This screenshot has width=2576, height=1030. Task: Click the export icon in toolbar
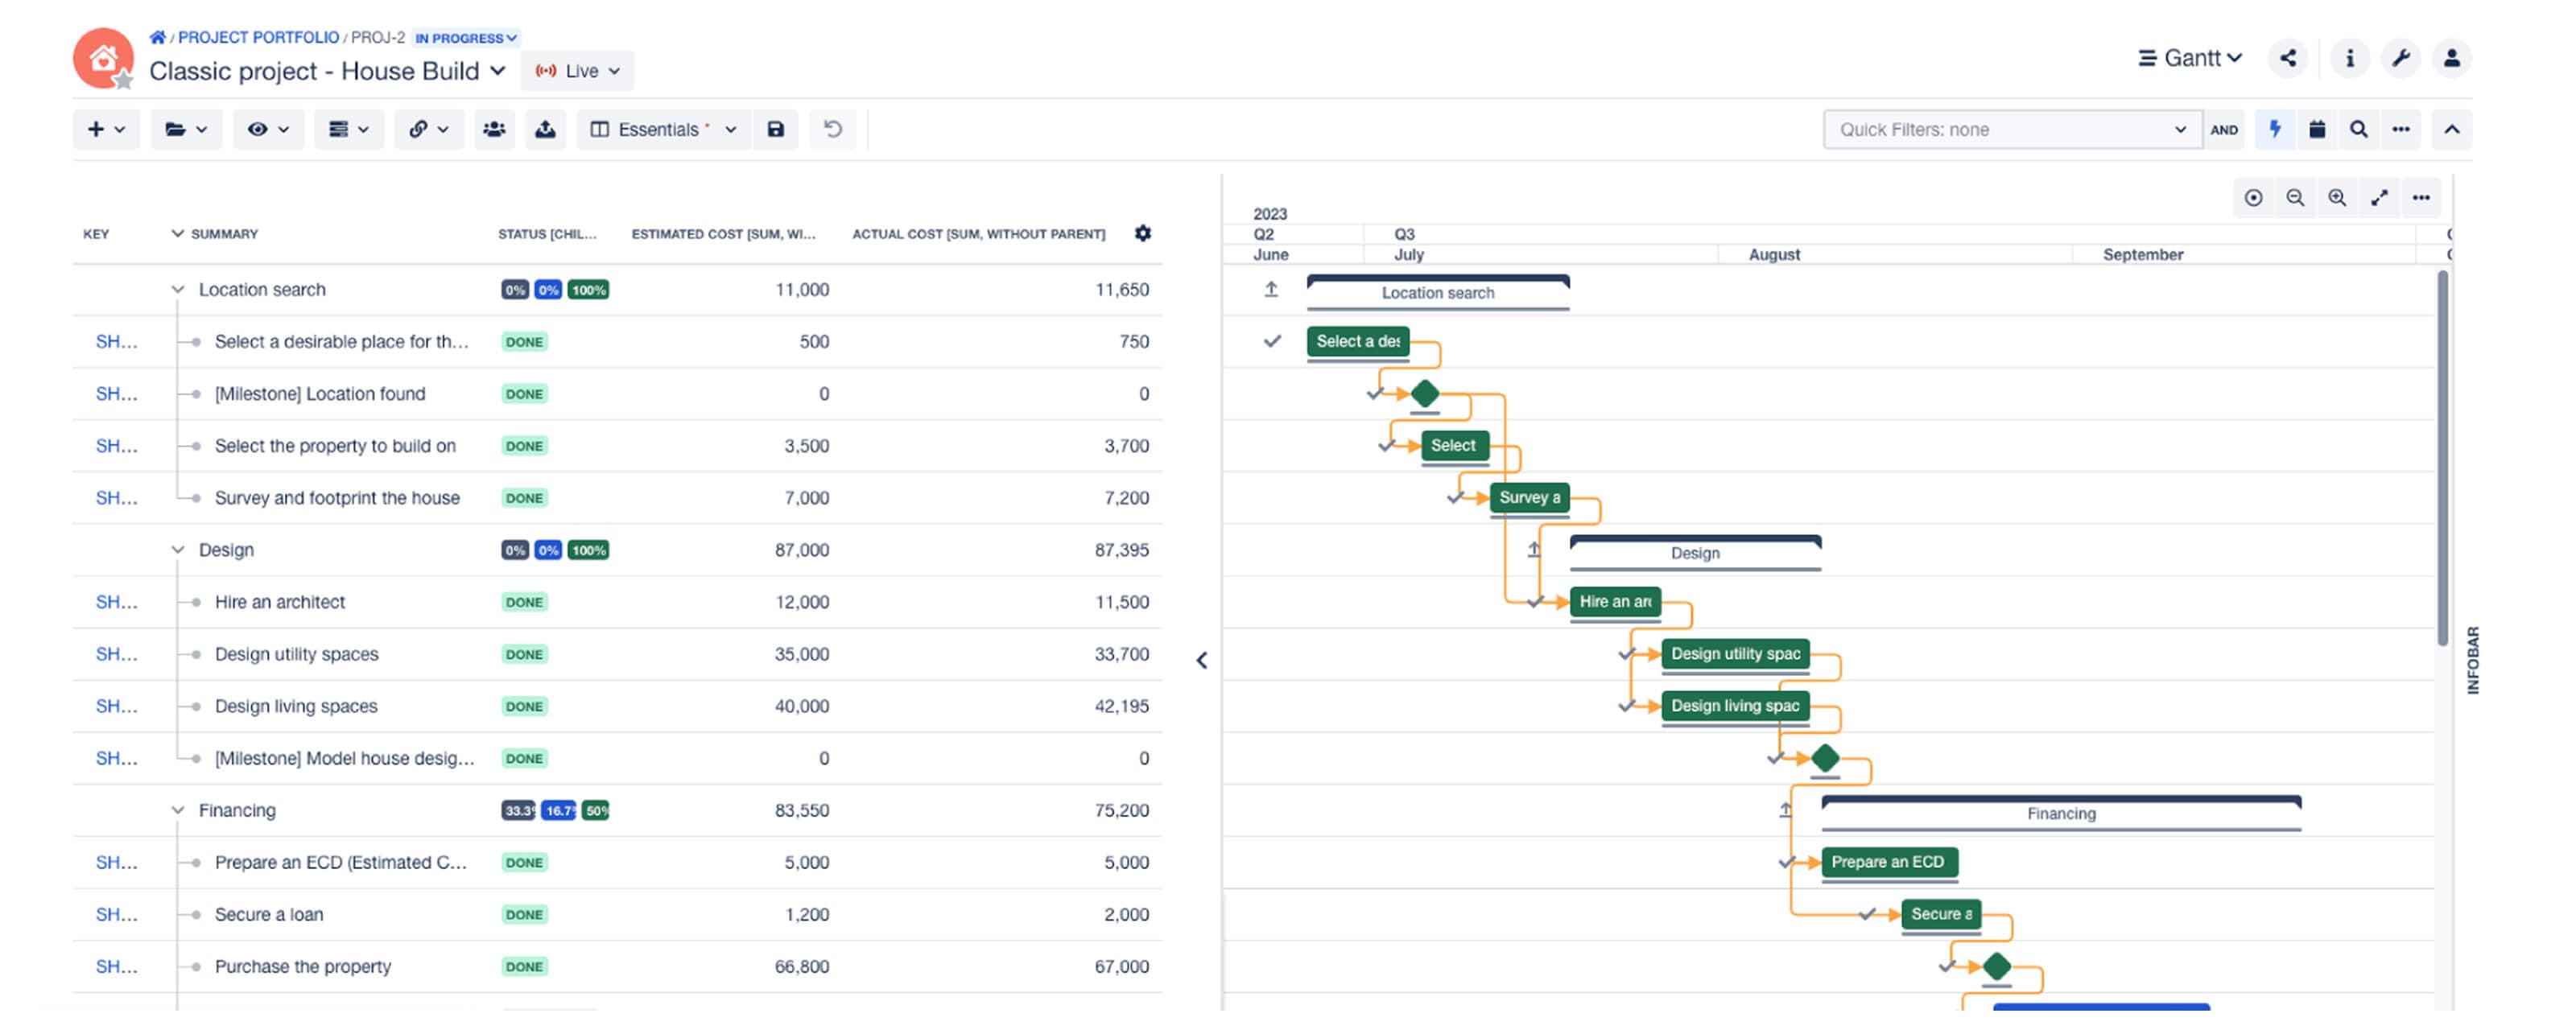[545, 129]
